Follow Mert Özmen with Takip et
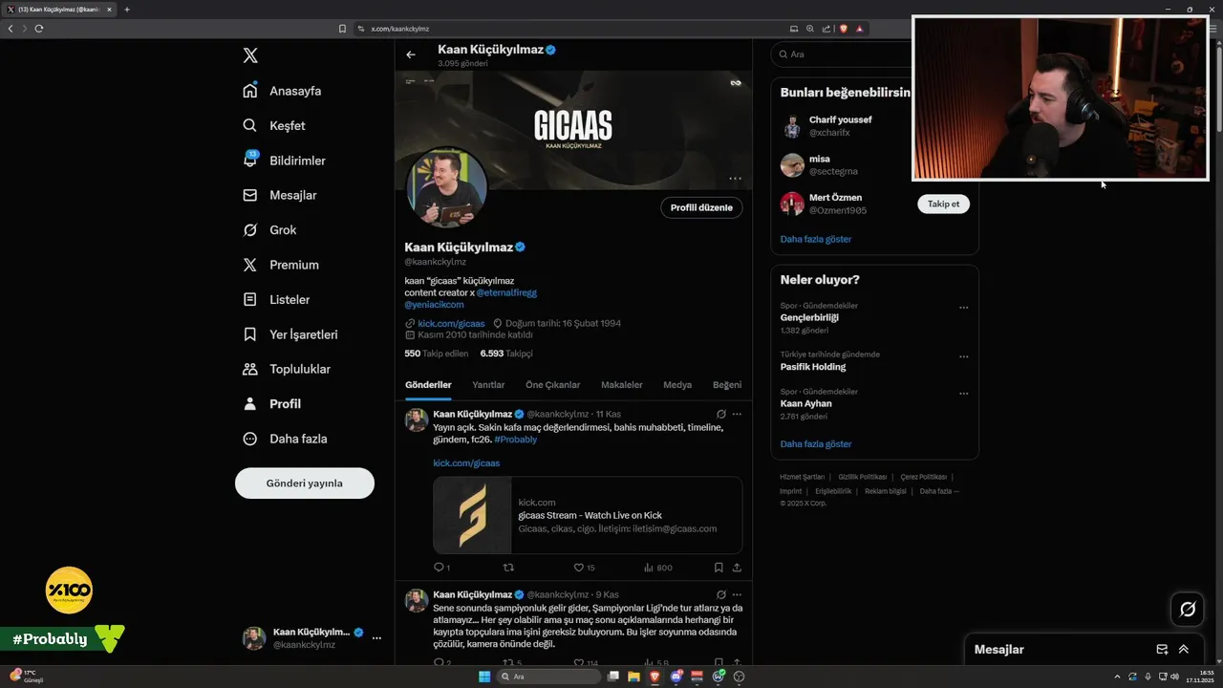The image size is (1223, 688). pyautogui.click(x=943, y=204)
